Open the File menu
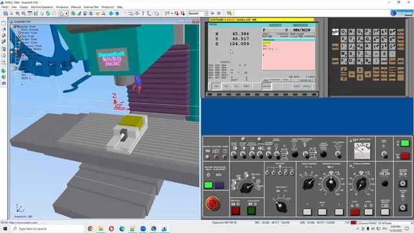414x233 pixels. point(5,7)
